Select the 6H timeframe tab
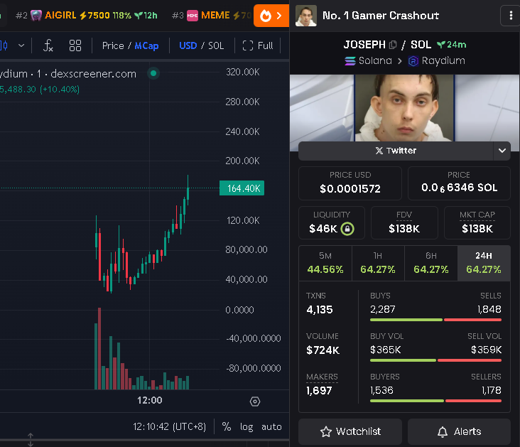This screenshot has height=447, width=520. (x=430, y=263)
